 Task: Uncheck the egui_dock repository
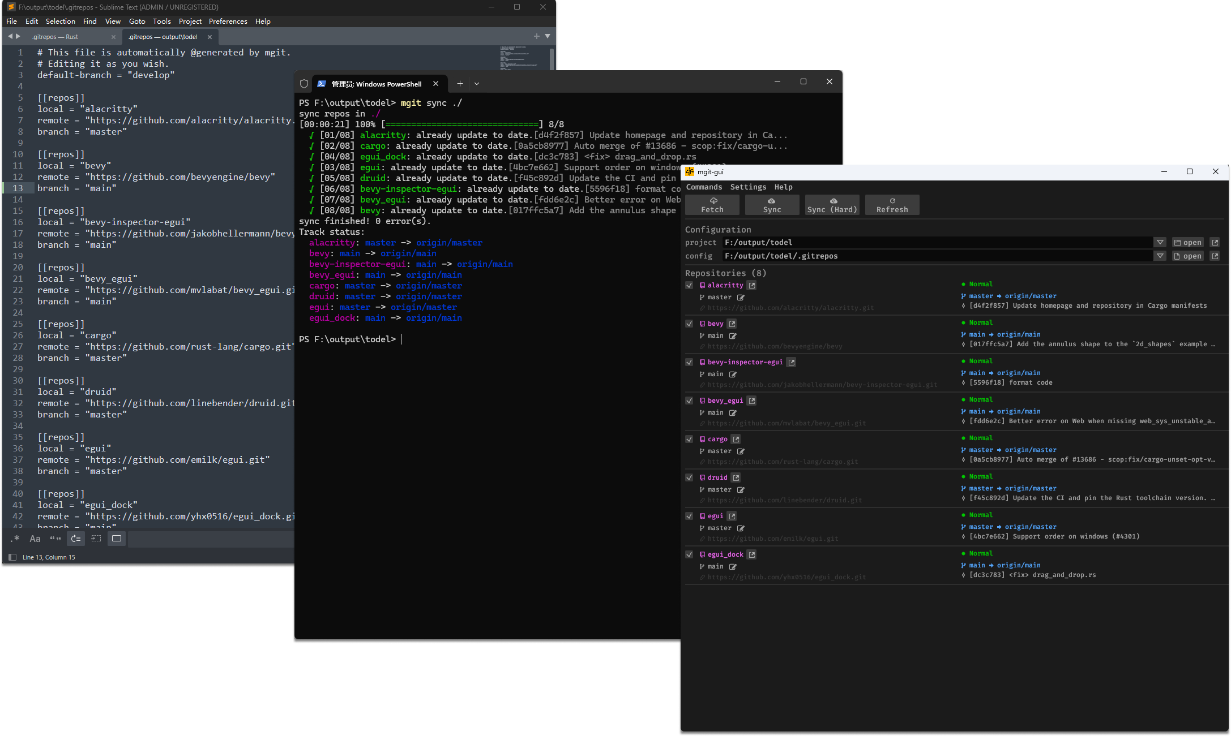(x=689, y=555)
